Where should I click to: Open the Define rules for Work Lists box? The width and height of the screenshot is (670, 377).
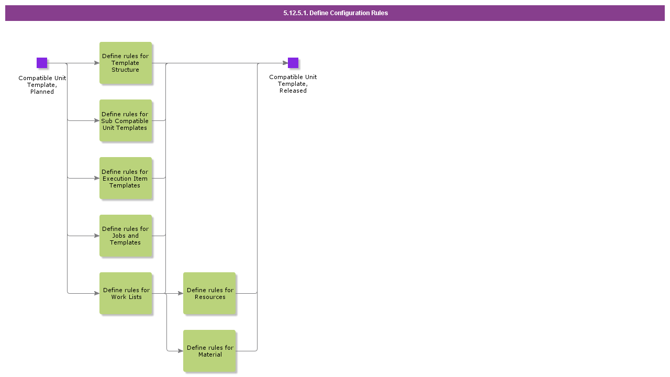pos(126,293)
